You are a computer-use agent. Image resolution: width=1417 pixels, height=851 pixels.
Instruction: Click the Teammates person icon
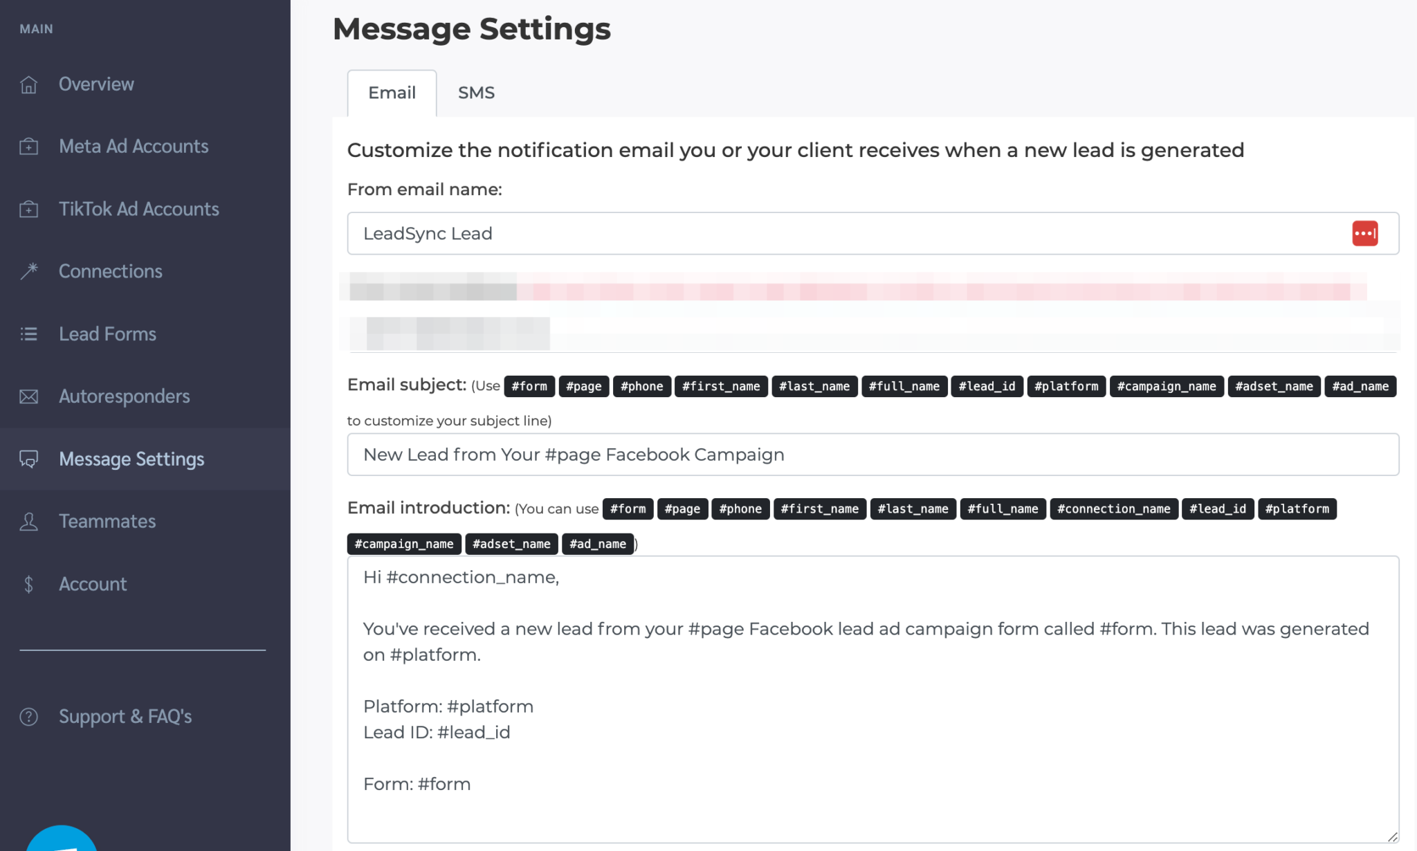28,521
